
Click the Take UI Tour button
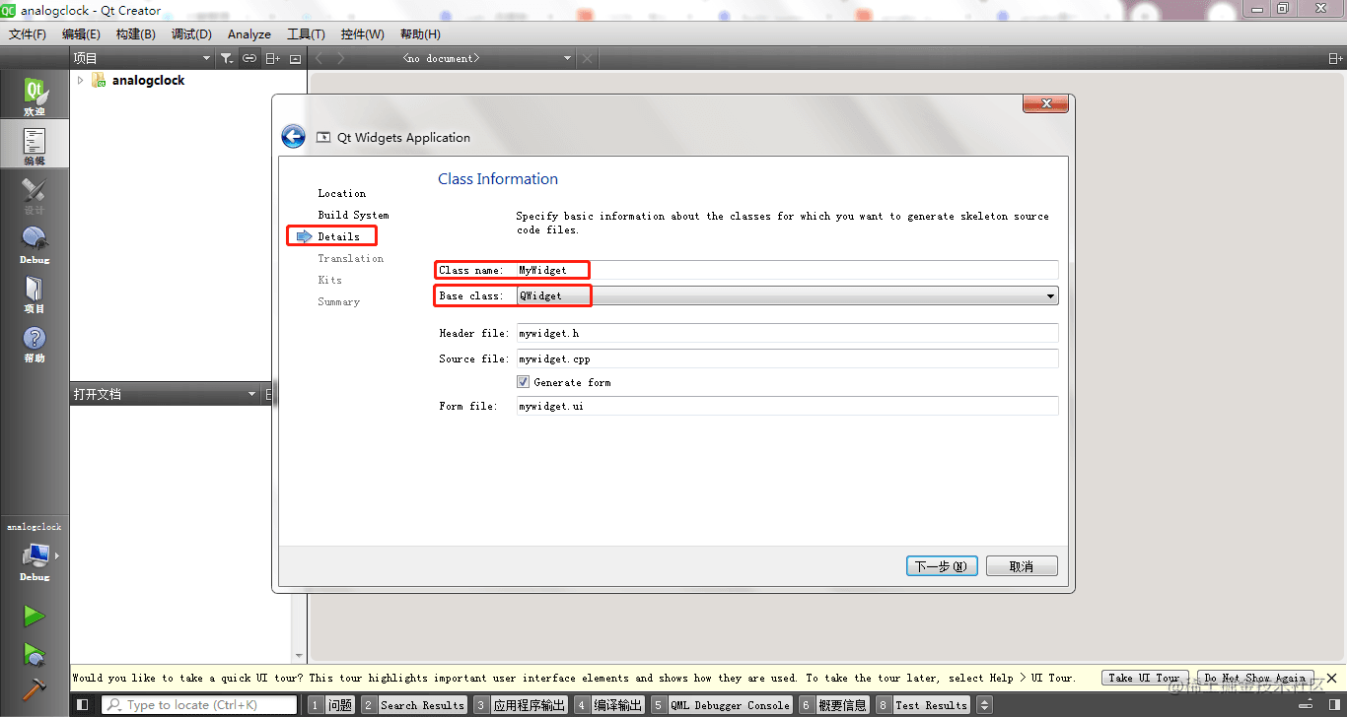1144,678
